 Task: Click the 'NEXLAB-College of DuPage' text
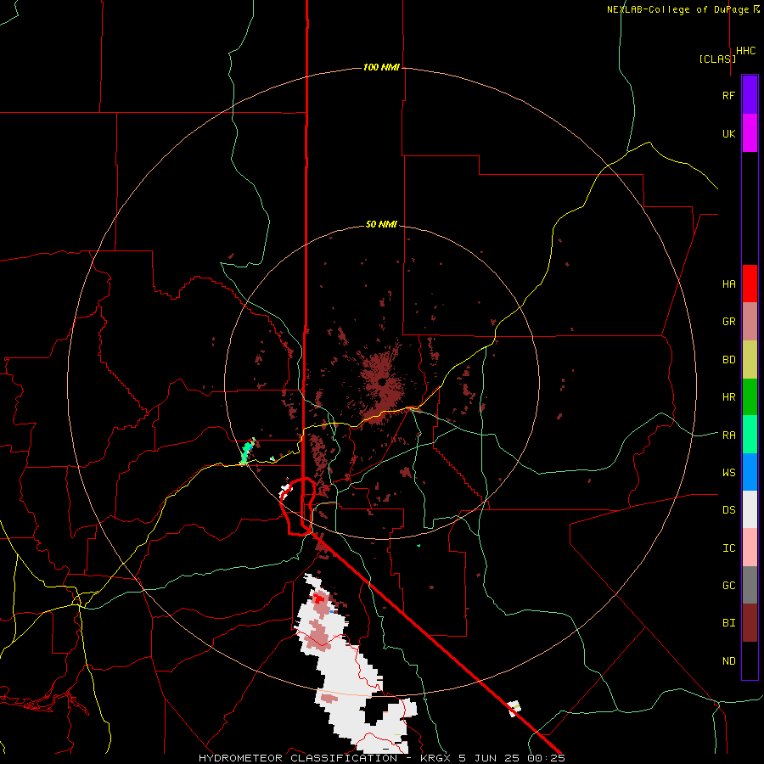point(677,9)
